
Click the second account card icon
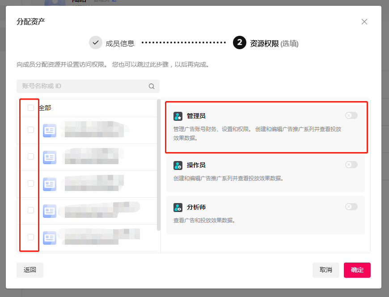[x=50, y=157]
